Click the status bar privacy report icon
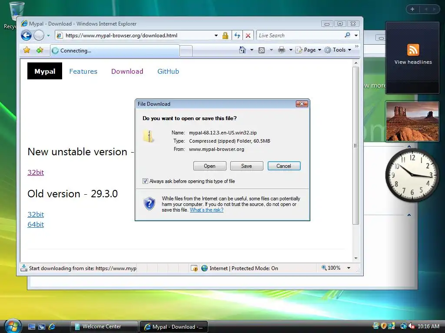Screen dimensions: 445x333 click(194, 268)
